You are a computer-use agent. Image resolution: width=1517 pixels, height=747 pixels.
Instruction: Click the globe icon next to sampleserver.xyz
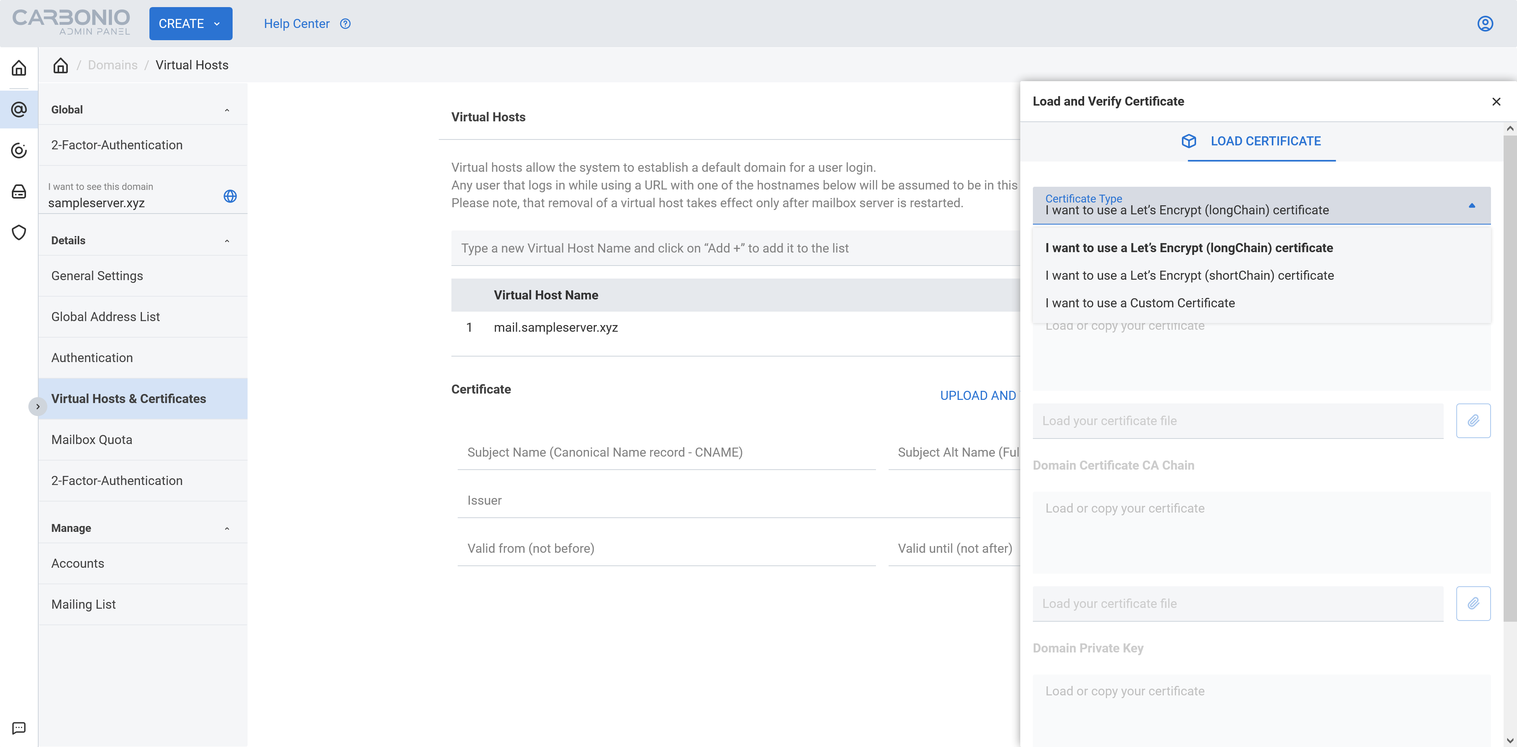tap(229, 196)
